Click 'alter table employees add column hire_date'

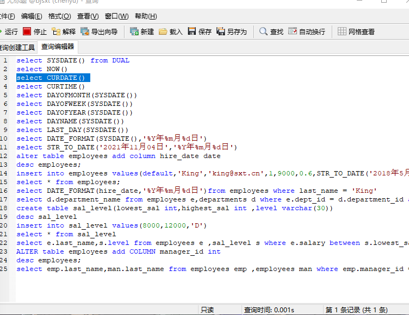coord(119,156)
